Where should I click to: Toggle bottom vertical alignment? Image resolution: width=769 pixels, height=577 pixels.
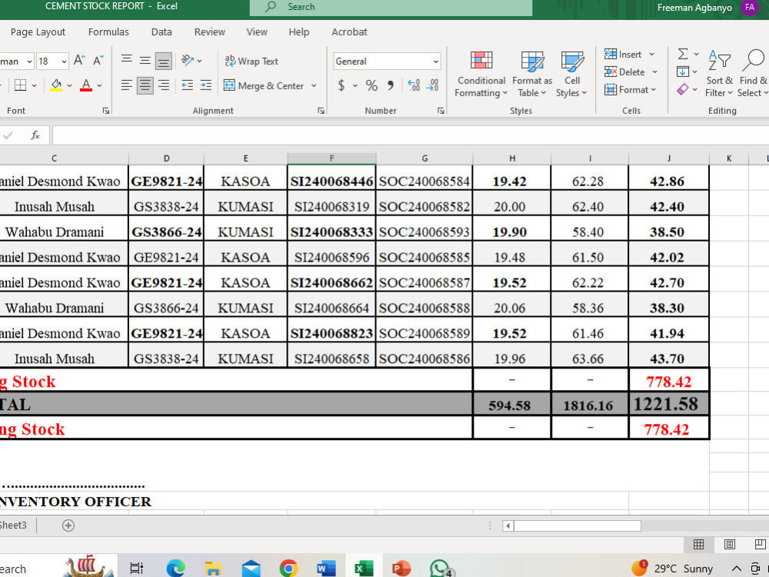pos(163,61)
